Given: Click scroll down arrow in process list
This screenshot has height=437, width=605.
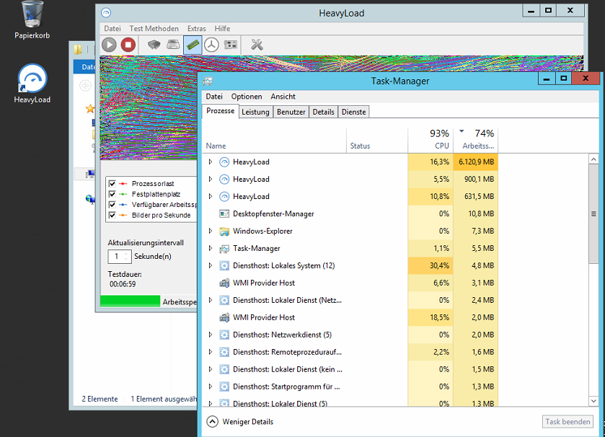Looking at the screenshot, I should 593,401.
